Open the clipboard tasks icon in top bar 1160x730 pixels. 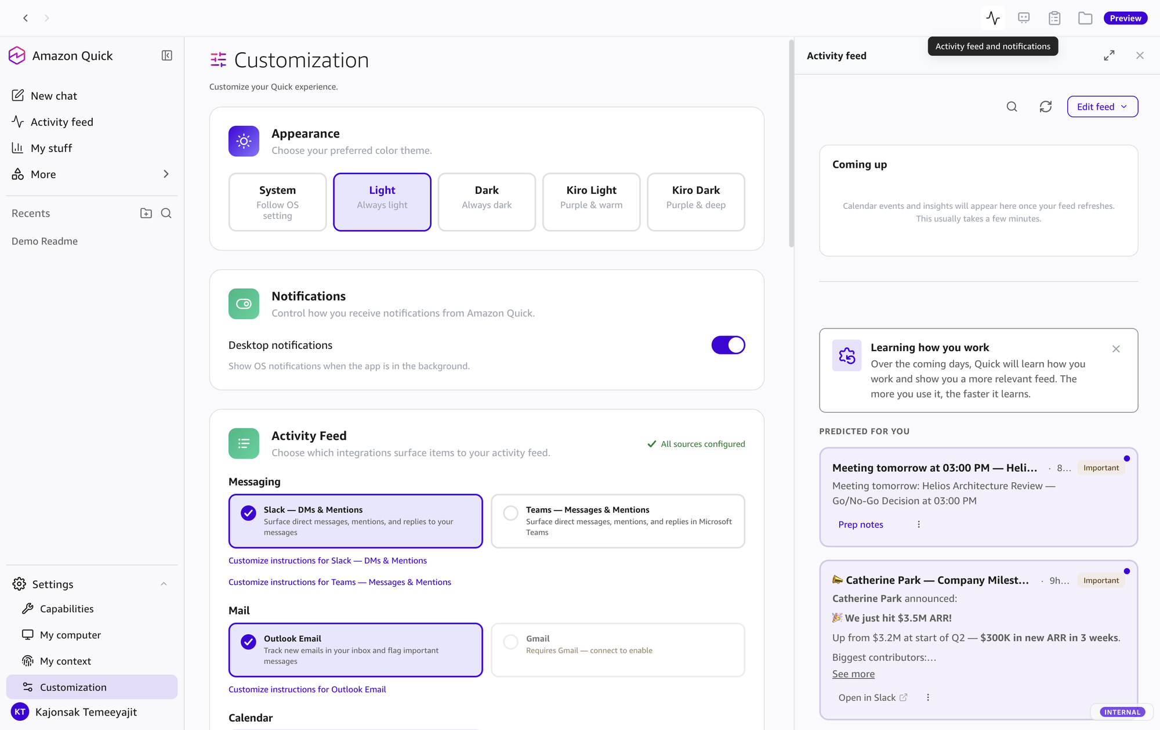pos(1054,18)
